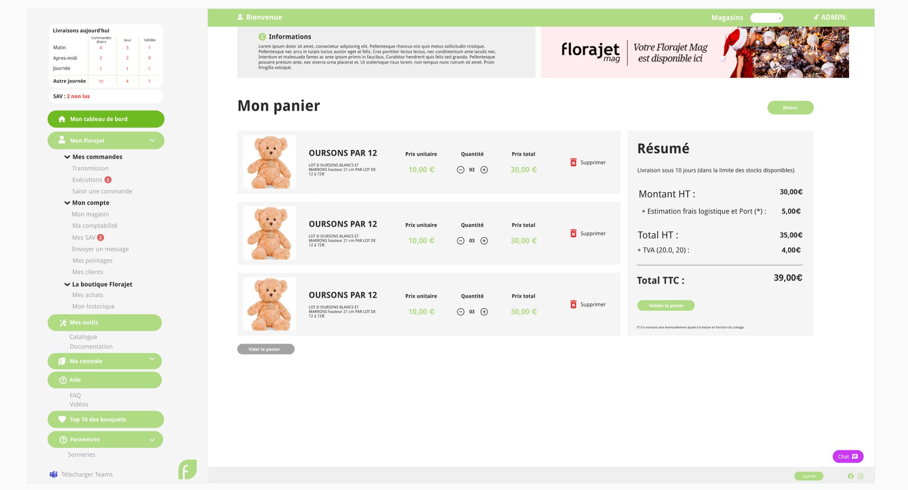Viewport: 908px width, 490px height.
Task: Increase quantity of first teddy bear item
Action: click(x=484, y=170)
